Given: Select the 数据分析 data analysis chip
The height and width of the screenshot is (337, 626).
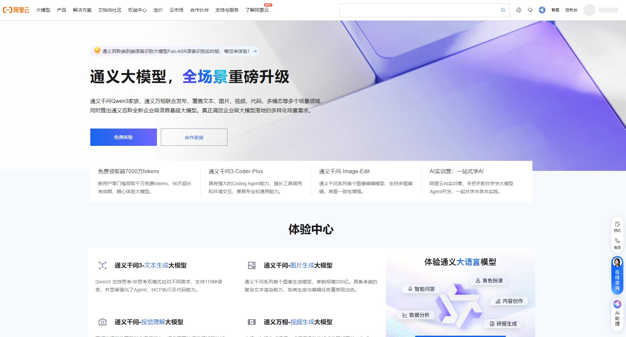Looking at the screenshot, I should click(x=416, y=315).
